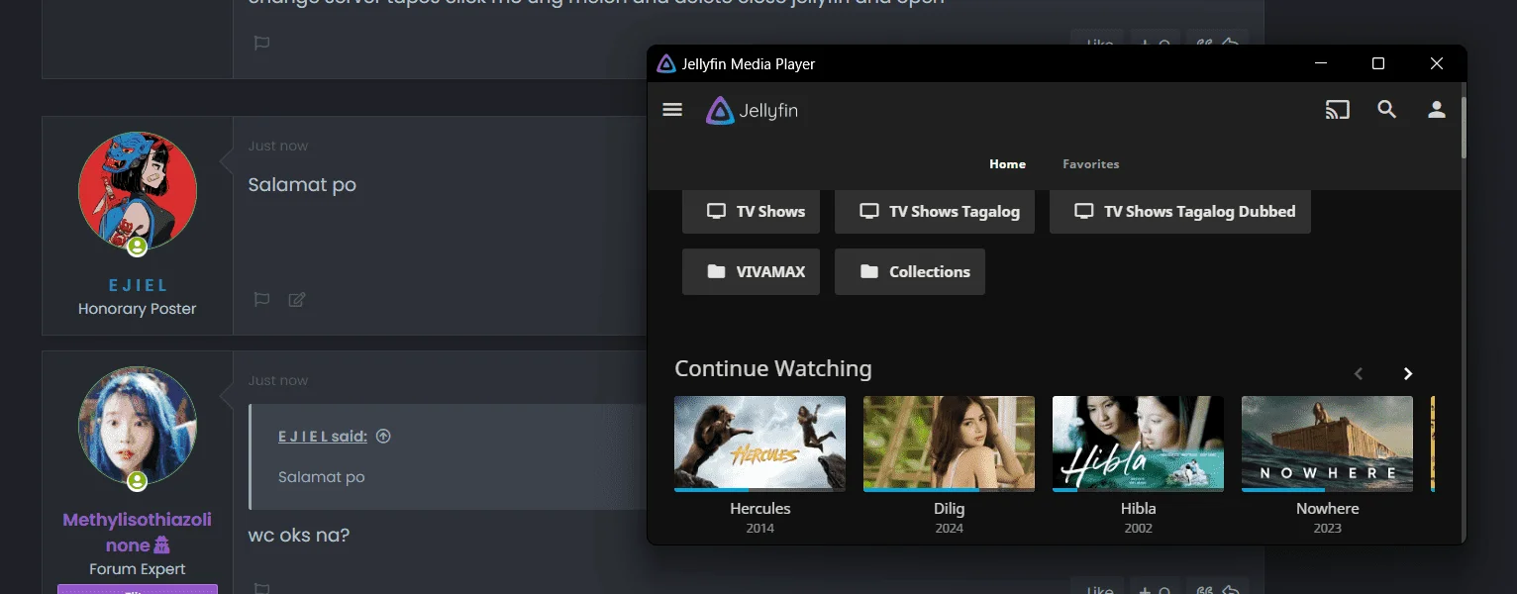Screen dimensions: 1517x594
Task: Maximize the Jellyfin Media Player window
Action: [1377, 63]
